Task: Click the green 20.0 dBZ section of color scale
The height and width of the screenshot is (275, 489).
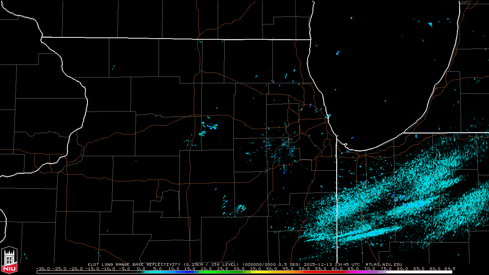Action: pos(206,272)
